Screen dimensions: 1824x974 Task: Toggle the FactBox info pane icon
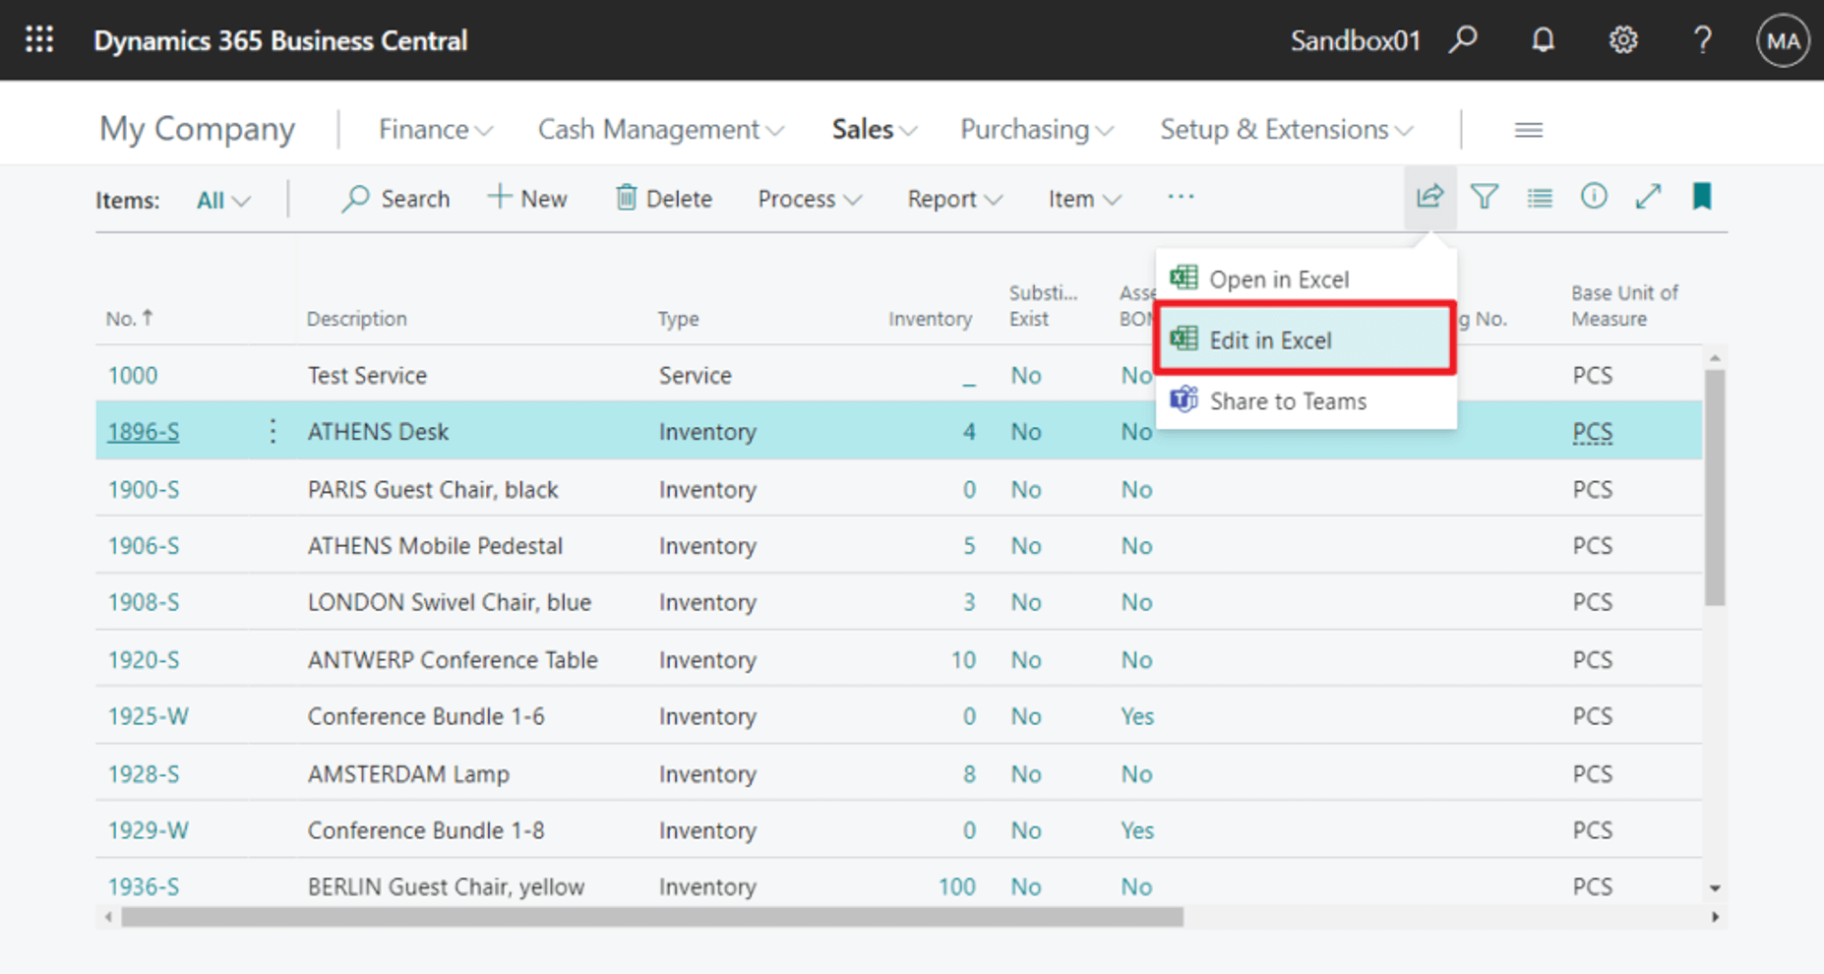pos(1594,198)
